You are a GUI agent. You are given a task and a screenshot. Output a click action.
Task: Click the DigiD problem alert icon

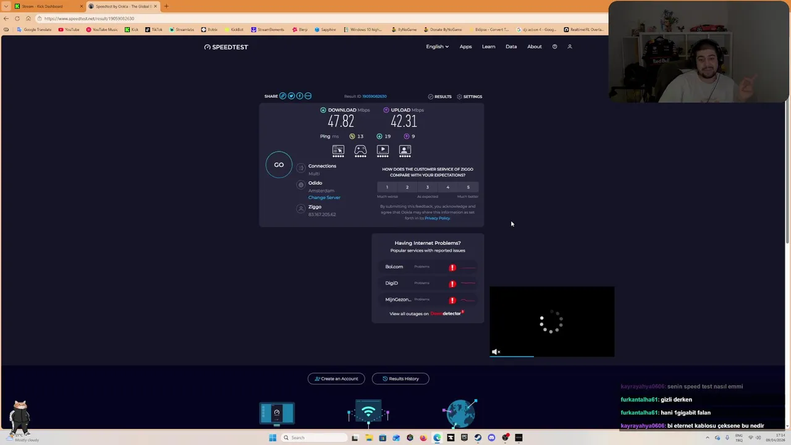point(452,284)
